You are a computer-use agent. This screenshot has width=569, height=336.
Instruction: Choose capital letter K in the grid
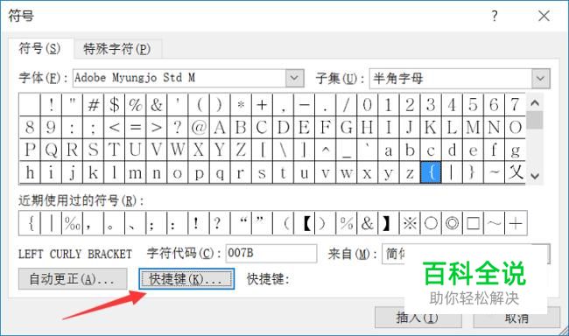[431, 128]
